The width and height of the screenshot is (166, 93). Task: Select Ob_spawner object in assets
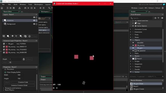pyautogui.click(x=141, y=51)
